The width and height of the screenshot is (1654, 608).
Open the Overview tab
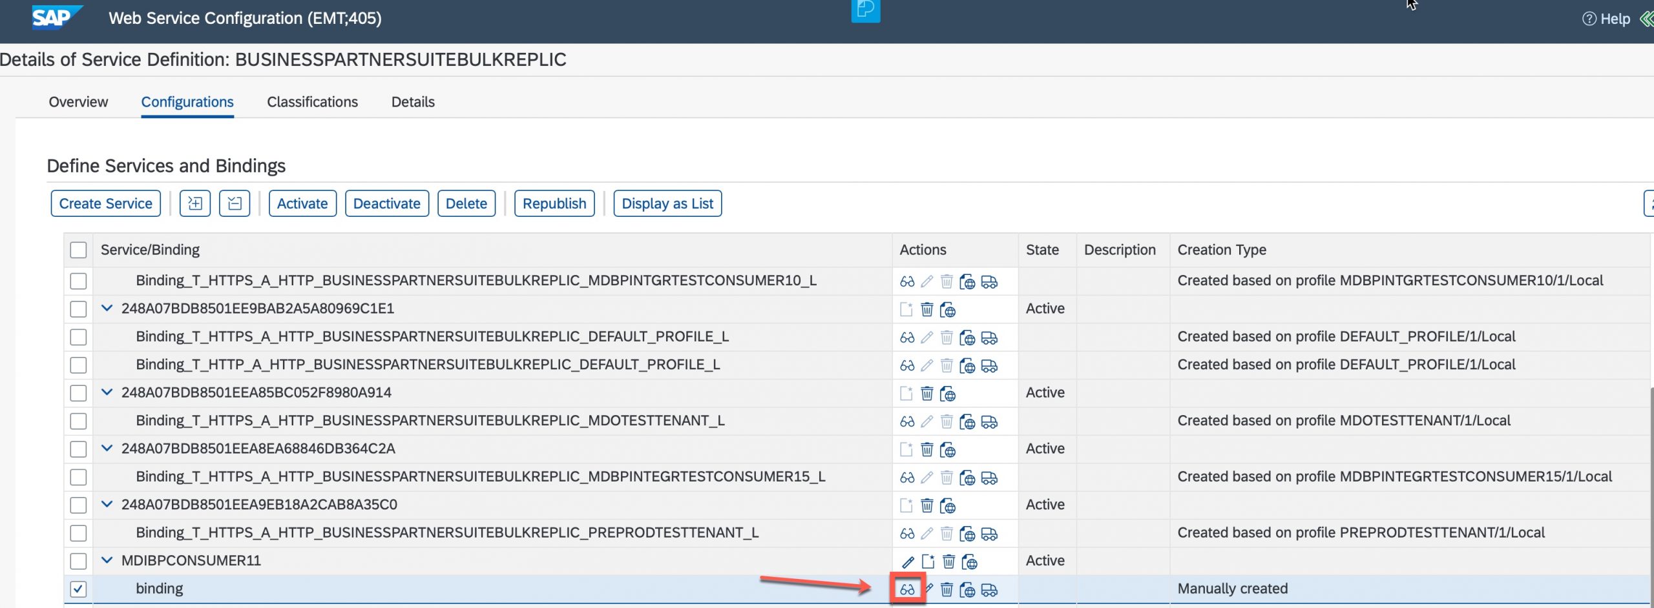pyautogui.click(x=78, y=101)
